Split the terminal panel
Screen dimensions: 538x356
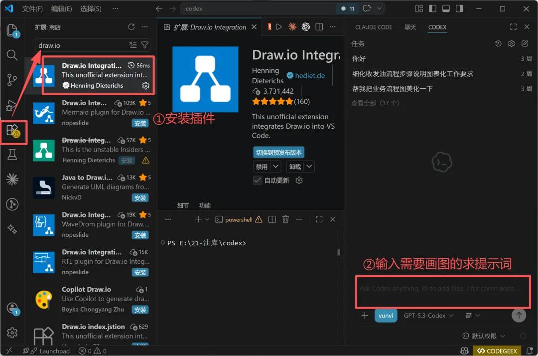coord(272,219)
